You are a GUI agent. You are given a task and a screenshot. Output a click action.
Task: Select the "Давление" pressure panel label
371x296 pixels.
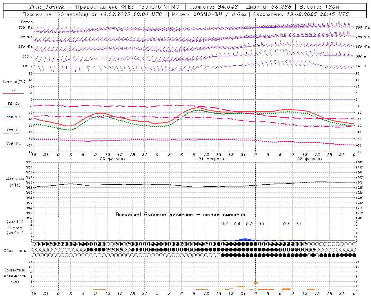[x=15, y=179]
